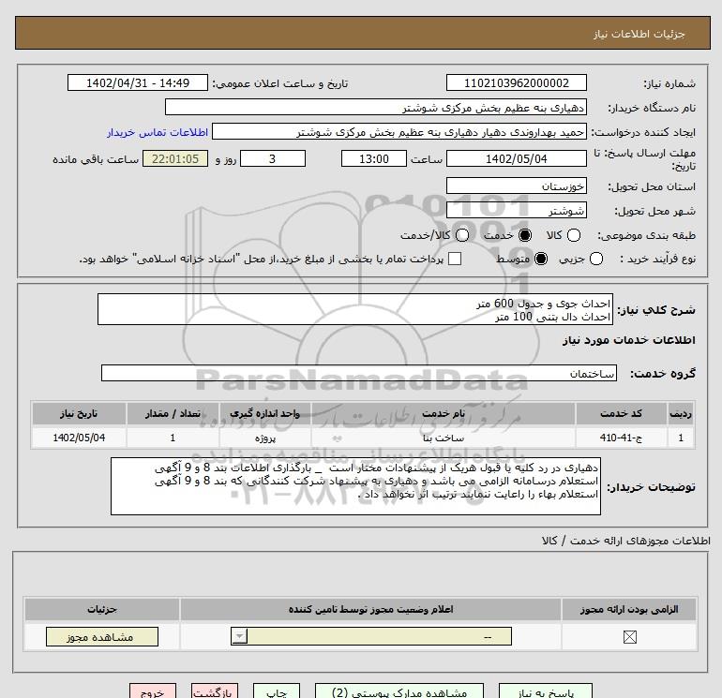Click the اطلاعات مجوزهای ارائه خدمت heading
This screenshot has width=722, height=698.
pos(625,541)
